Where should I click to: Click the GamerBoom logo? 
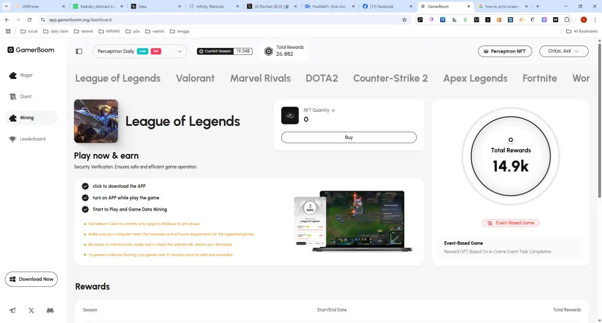pyautogui.click(x=31, y=50)
